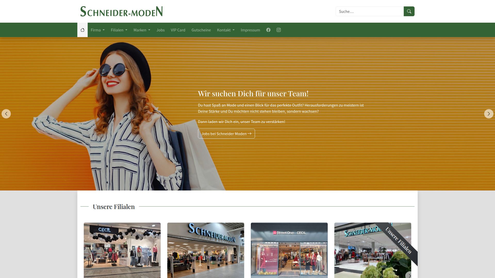
Task: Open the CECIL store thumbnail with balloons
Action: [122, 250]
